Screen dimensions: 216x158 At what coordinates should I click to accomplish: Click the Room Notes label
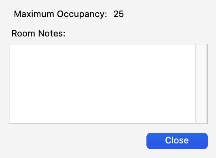38,33
